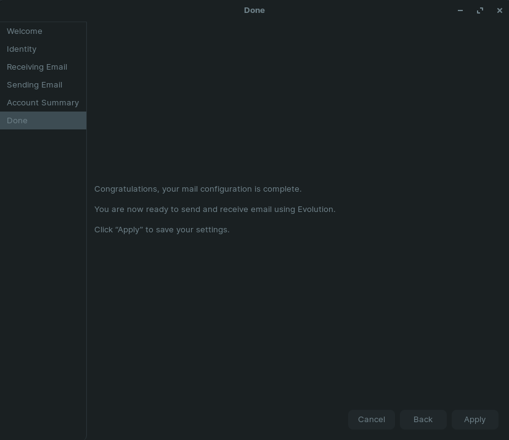Apply to save your mail settings
This screenshot has width=509, height=440.
(x=474, y=420)
